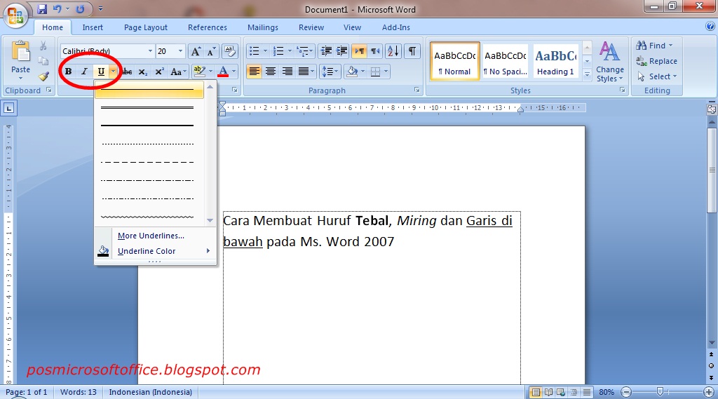This screenshot has height=399, width=718.
Task: Switch to Web Layout view
Action: 561,392
